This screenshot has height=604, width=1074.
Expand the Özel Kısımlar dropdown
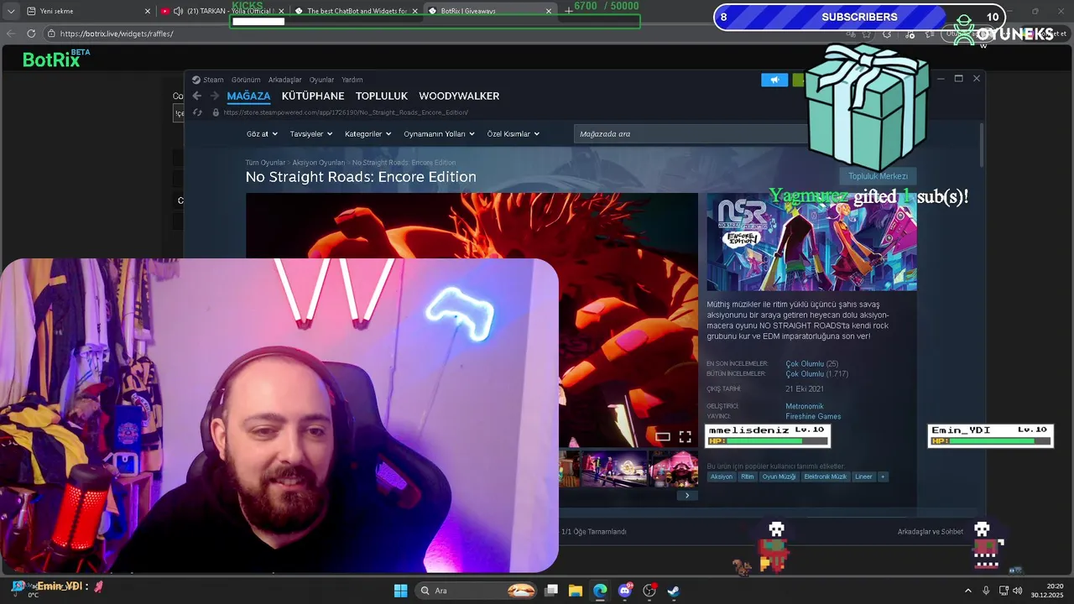click(514, 133)
